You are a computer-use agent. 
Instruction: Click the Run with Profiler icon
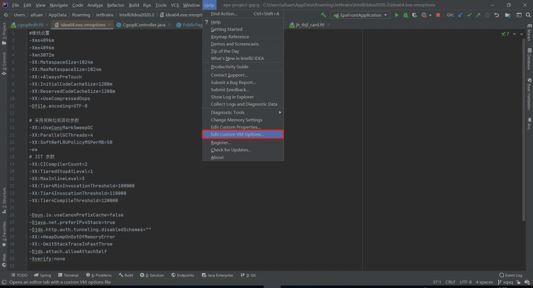pos(424,15)
